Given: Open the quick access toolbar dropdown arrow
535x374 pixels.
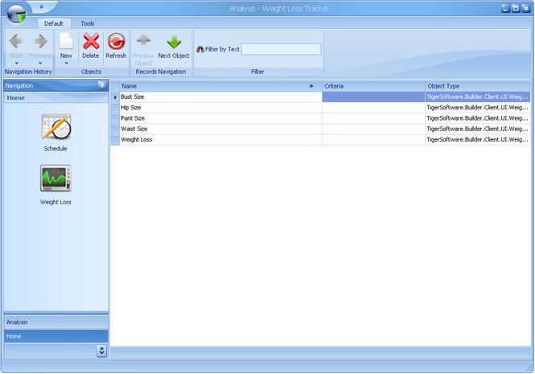Looking at the screenshot, I should 41,6.
